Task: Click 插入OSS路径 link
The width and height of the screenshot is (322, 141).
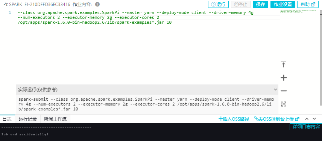Action: (x=234, y=119)
